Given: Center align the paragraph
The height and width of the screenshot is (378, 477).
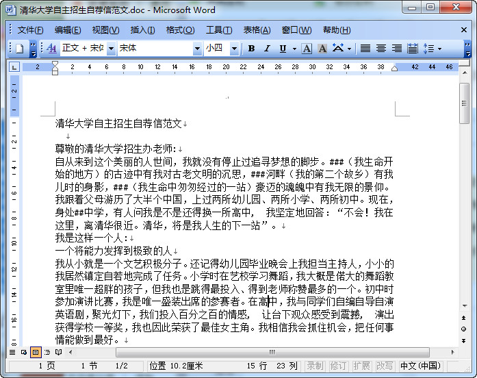Looking at the screenshot, I should [381, 49].
